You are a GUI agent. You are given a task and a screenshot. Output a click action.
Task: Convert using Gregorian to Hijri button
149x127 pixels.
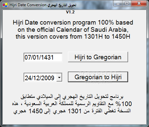(98, 77)
